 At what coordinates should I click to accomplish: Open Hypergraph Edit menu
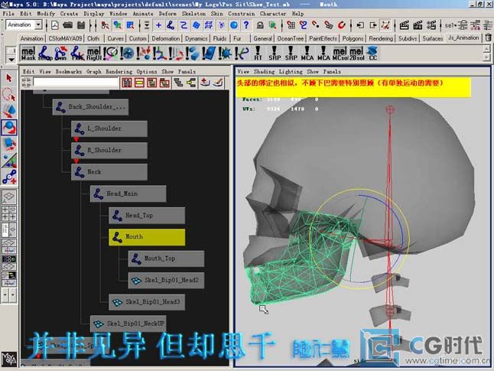pyautogui.click(x=28, y=72)
